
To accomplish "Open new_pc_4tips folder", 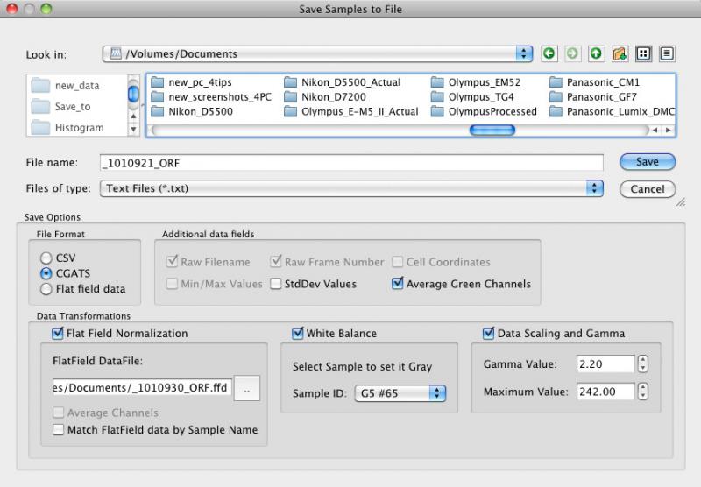I will coord(191,82).
